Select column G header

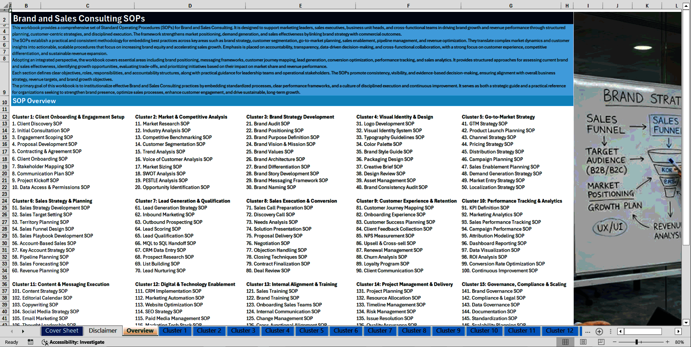click(511, 5)
